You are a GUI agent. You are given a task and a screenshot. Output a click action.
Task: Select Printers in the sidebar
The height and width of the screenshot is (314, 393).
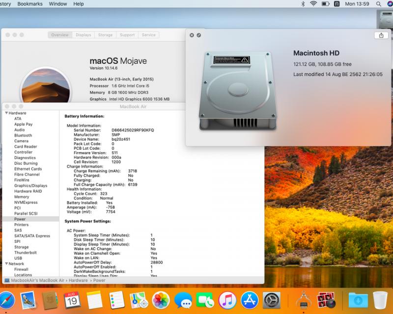(x=21, y=225)
